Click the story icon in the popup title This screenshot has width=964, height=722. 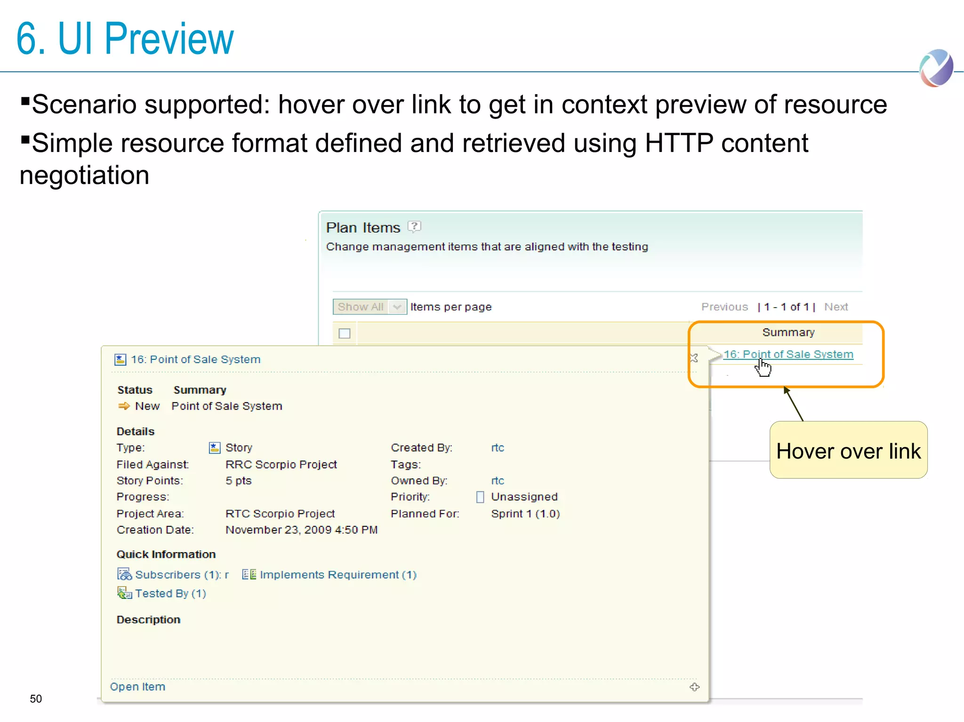[120, 360]
